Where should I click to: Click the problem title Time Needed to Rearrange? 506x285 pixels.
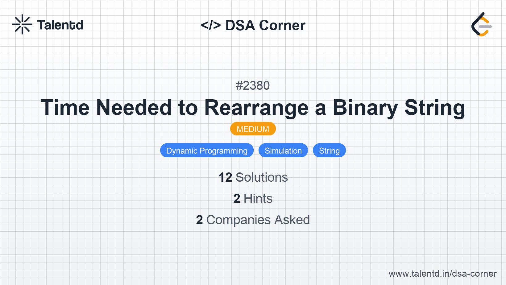pos(253,108)
